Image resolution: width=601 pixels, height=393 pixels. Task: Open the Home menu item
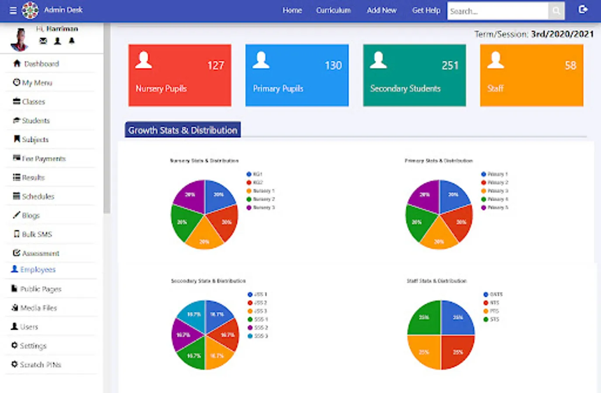click(292, 10)
